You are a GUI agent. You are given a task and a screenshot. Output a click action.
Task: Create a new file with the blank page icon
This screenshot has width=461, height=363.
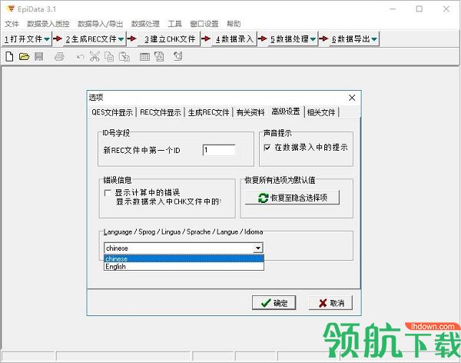tap(9, 56)
